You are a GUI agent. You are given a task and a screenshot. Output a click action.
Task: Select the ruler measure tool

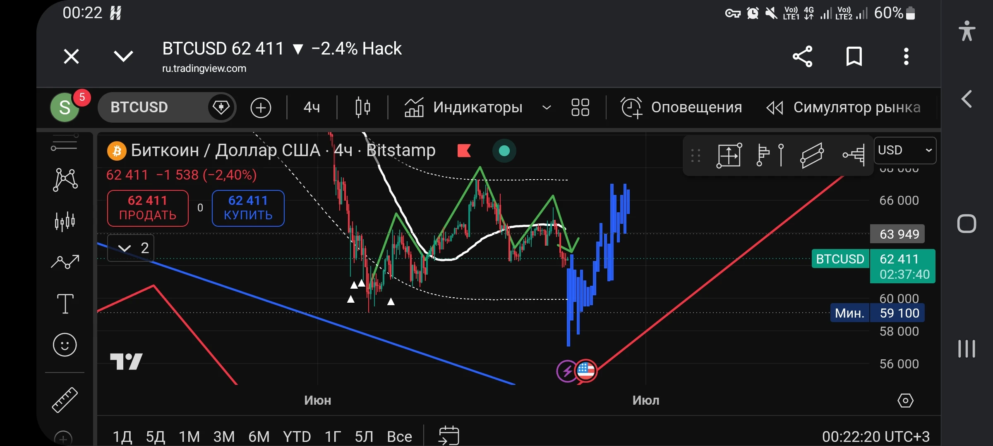coord(65,400)
